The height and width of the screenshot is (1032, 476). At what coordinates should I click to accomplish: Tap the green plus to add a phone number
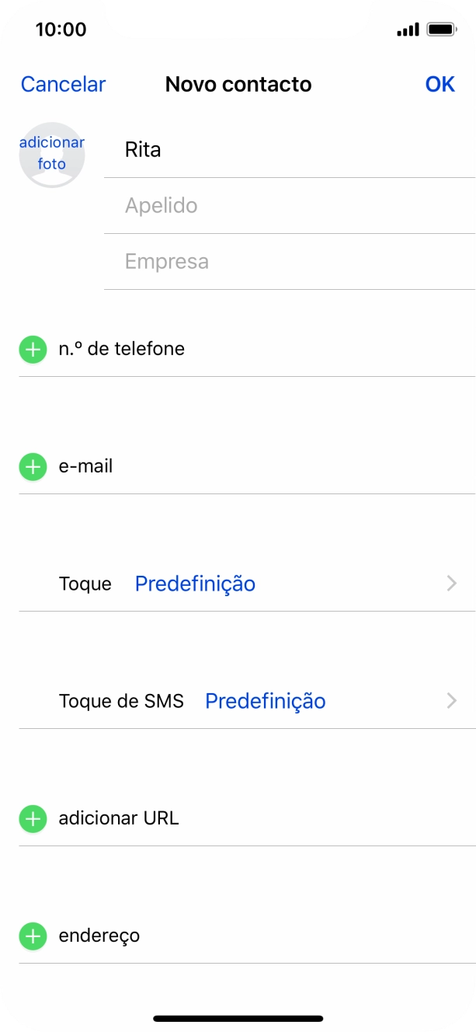pyautogui.click(x=32, y=349)
